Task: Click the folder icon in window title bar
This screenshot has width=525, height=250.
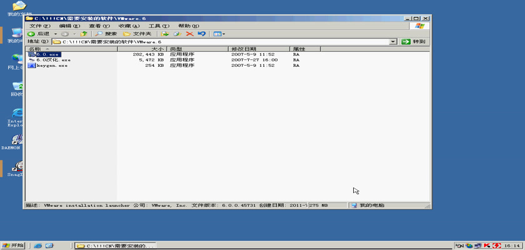Action: click(29, 18)
